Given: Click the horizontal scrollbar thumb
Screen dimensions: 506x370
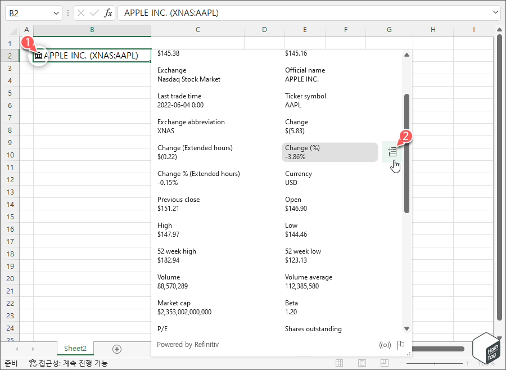Looking at the screenshot, I should (x=438, y=349).
